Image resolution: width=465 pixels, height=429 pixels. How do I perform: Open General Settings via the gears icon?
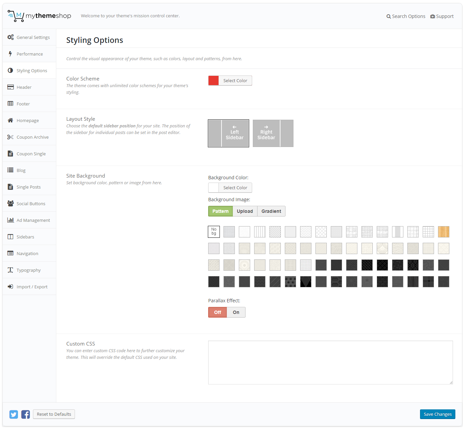pos(11,37)
